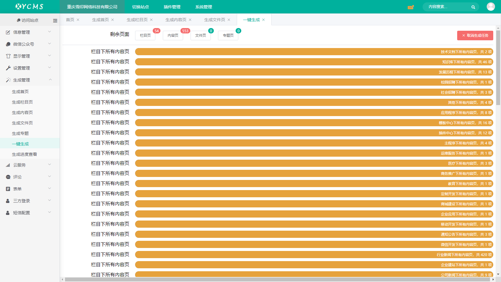
Task: Click the 取消生成任务 button
Action: tap(475, 36)
